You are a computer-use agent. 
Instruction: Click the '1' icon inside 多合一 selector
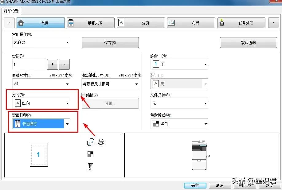156,64
